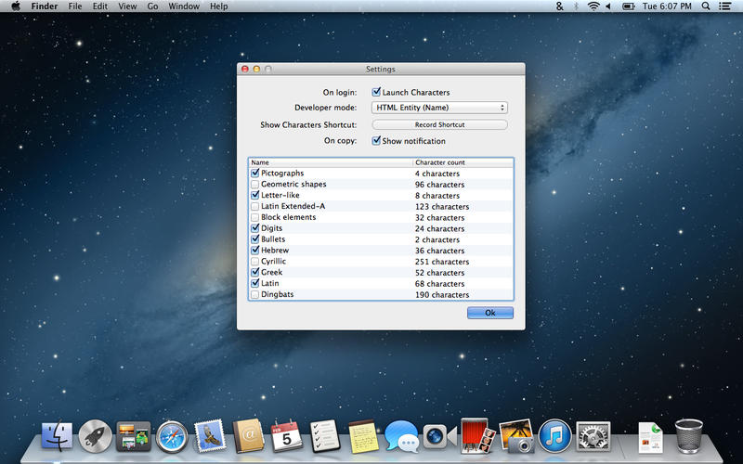Uncheck Launch Characters on login
743x464 pixels.
coord(376,92)
